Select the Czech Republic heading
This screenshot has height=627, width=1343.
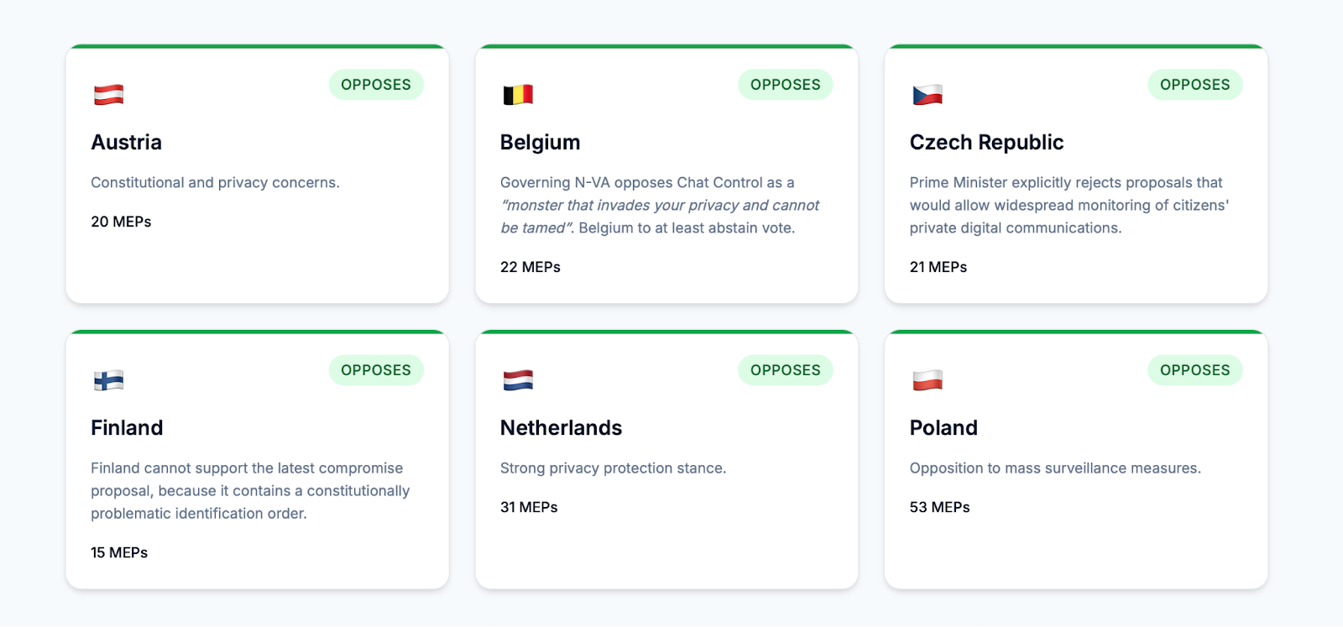click(986, 143)
